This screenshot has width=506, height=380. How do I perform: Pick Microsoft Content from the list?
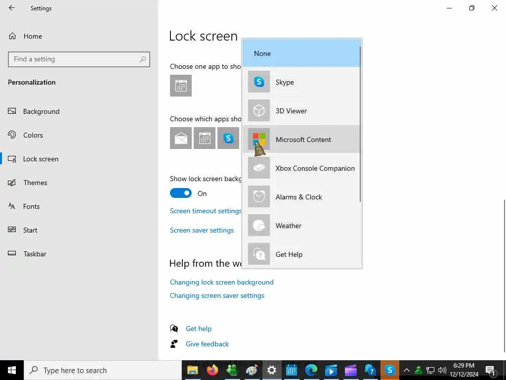pos(301,139)
